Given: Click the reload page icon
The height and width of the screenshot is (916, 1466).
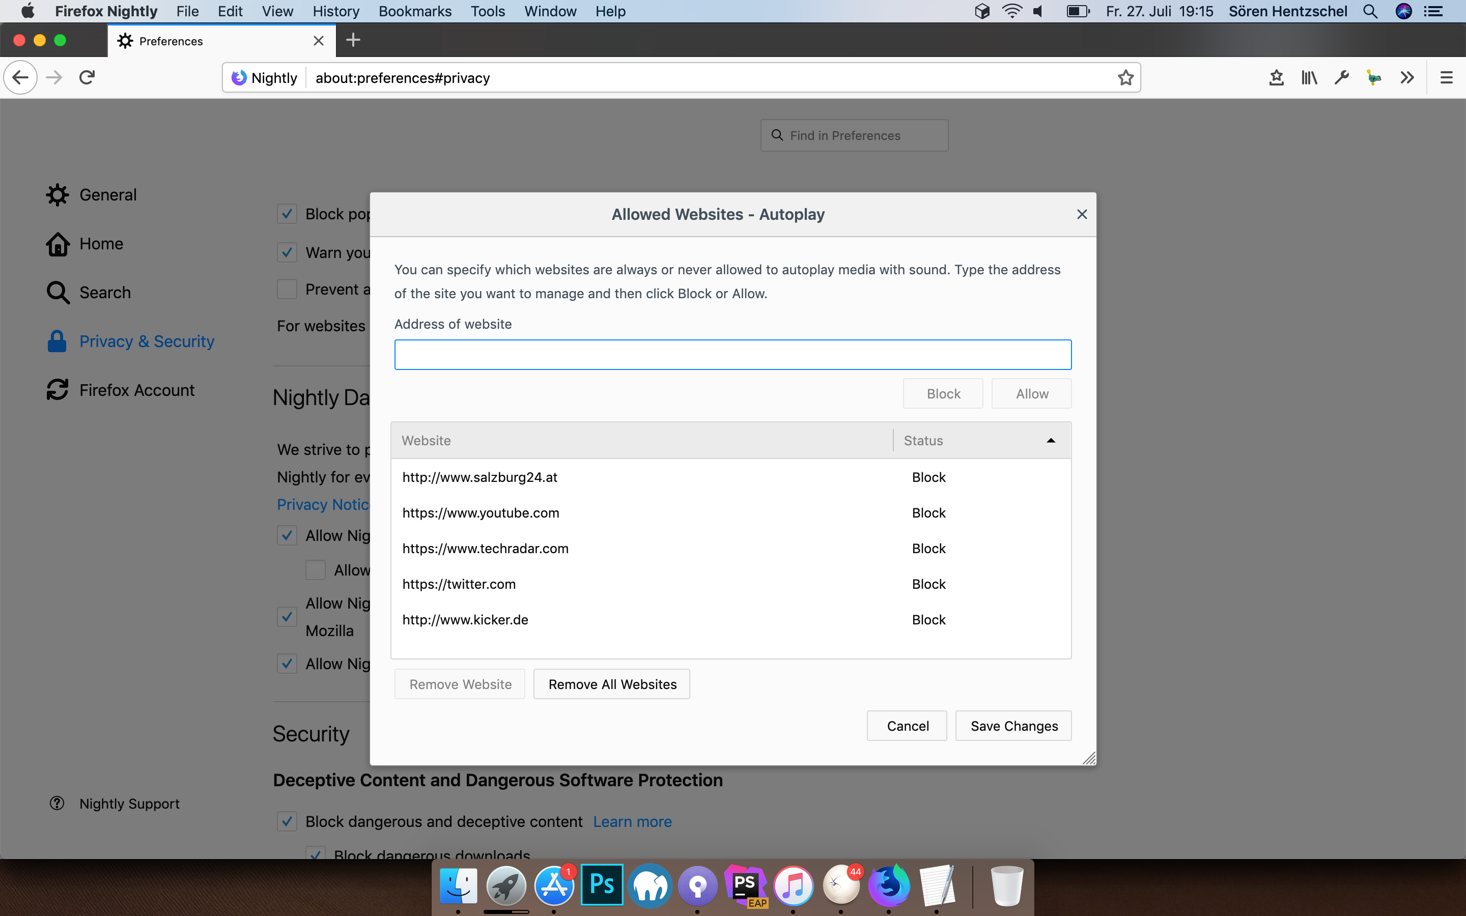Looking at the screenshot, I should point(87,77).
